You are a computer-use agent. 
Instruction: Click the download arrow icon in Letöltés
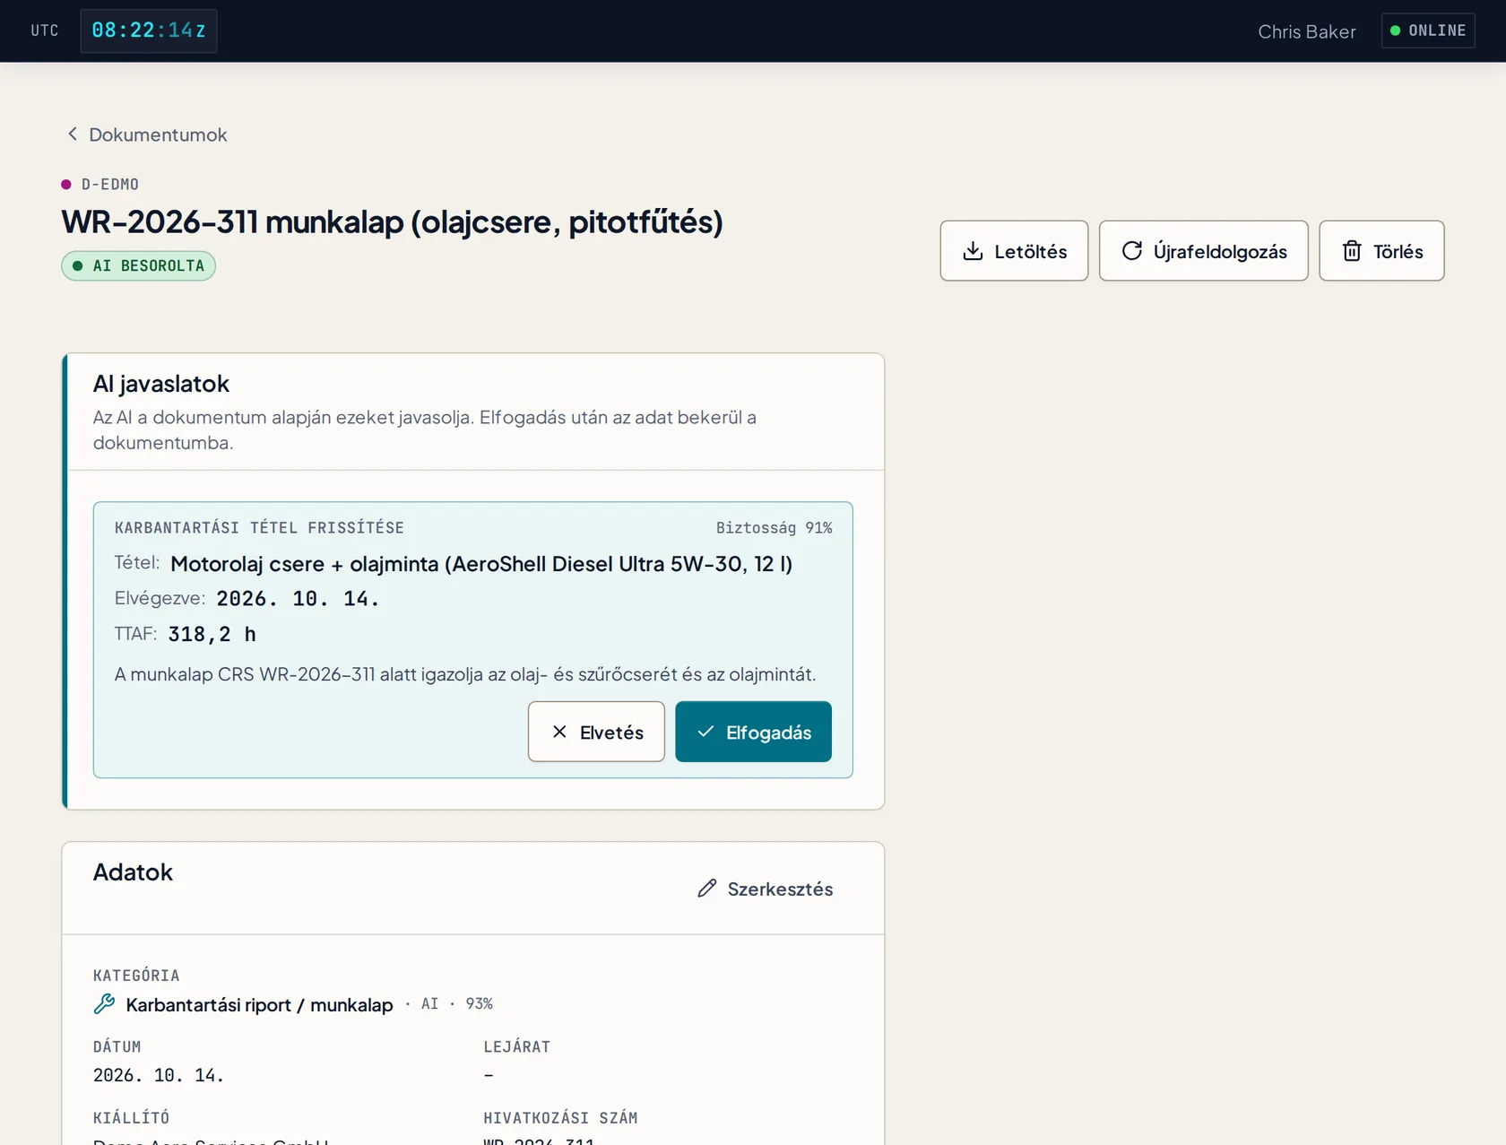(x=973, y=251)
